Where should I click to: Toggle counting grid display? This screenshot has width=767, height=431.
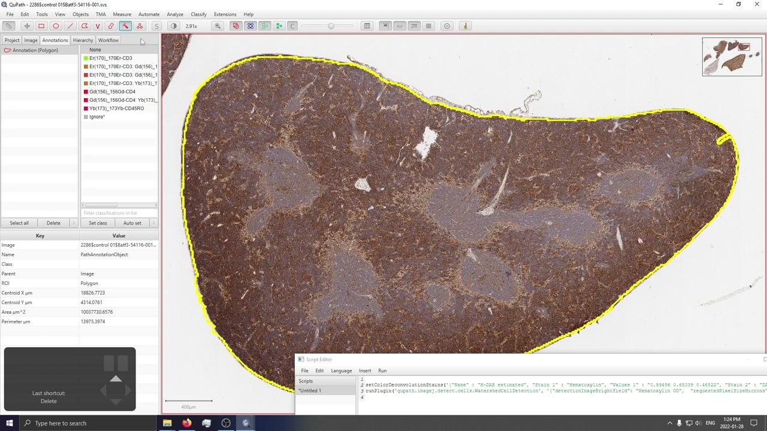tap(428, 26)
